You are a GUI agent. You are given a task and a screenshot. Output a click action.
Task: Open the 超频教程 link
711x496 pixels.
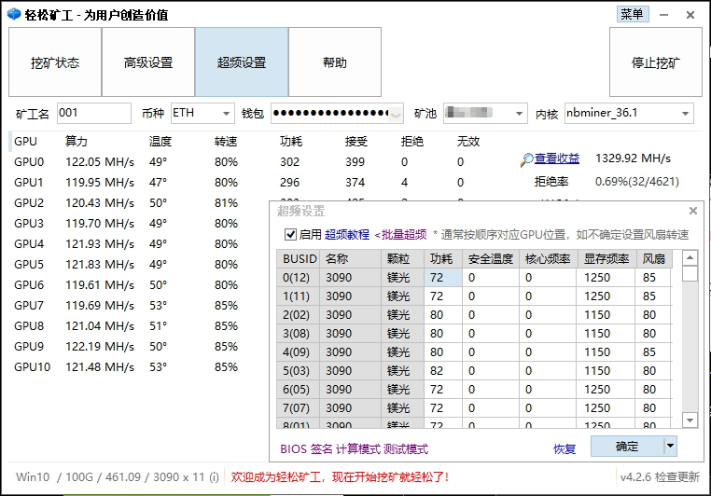[347, 234]
